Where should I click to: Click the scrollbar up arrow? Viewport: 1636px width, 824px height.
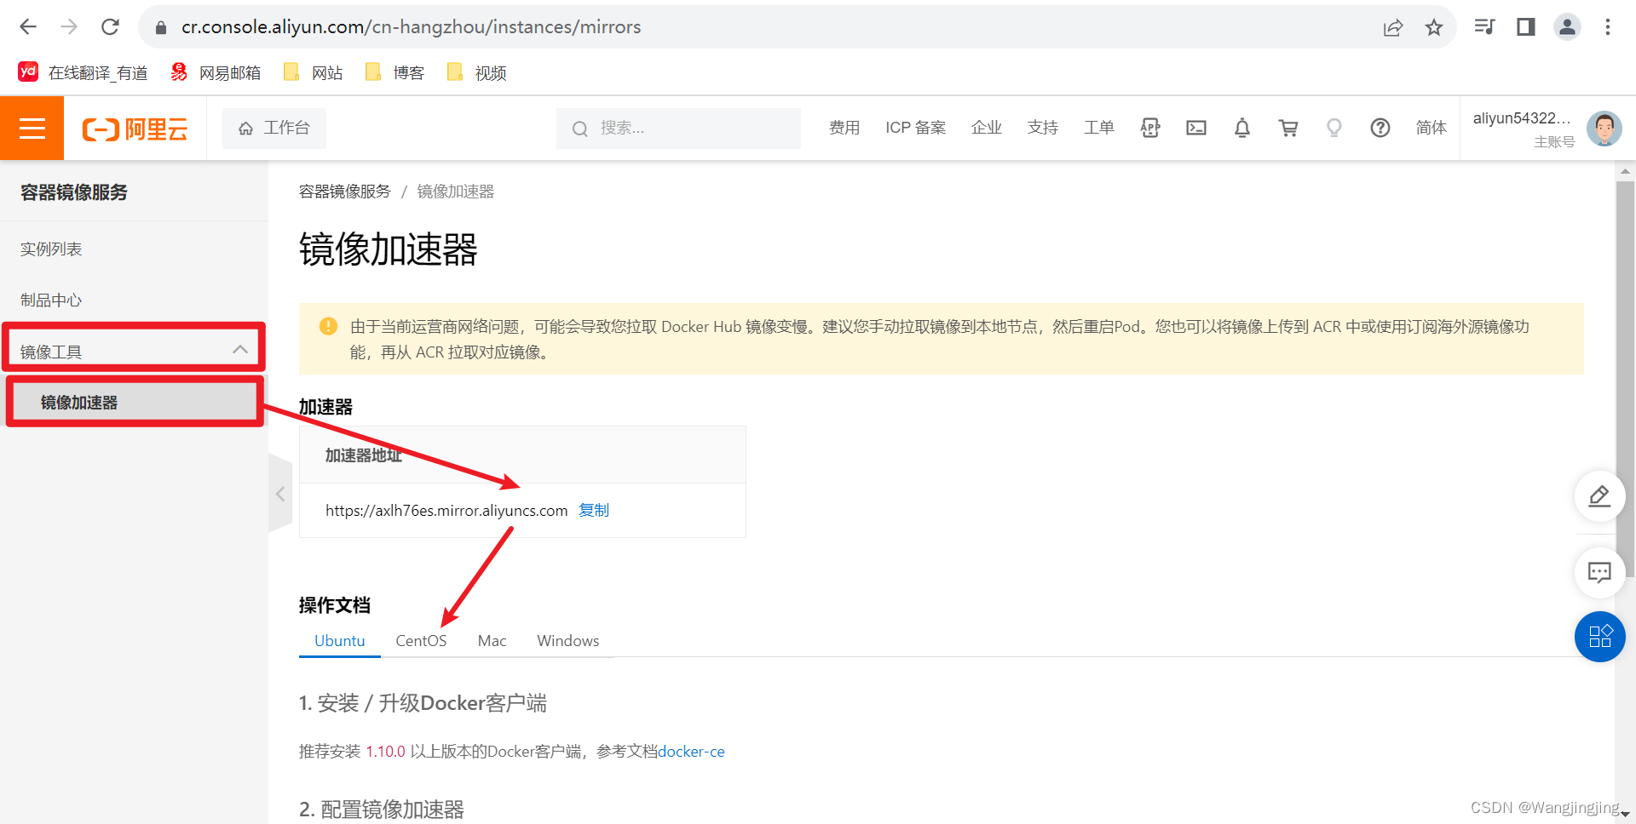point(1625,171)
